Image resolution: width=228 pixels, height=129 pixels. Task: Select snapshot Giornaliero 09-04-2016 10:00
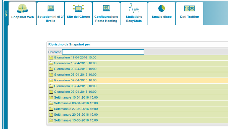pyautogui.click(x=75, y=69)
